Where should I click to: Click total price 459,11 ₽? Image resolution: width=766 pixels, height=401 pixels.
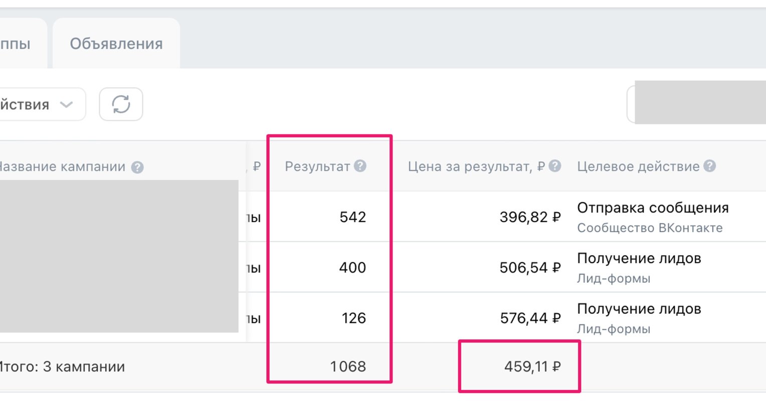pos(532,366)
